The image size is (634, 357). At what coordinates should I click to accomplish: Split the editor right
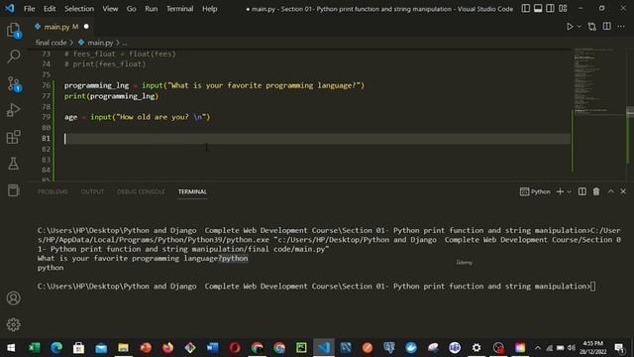[x=607, y=27]
